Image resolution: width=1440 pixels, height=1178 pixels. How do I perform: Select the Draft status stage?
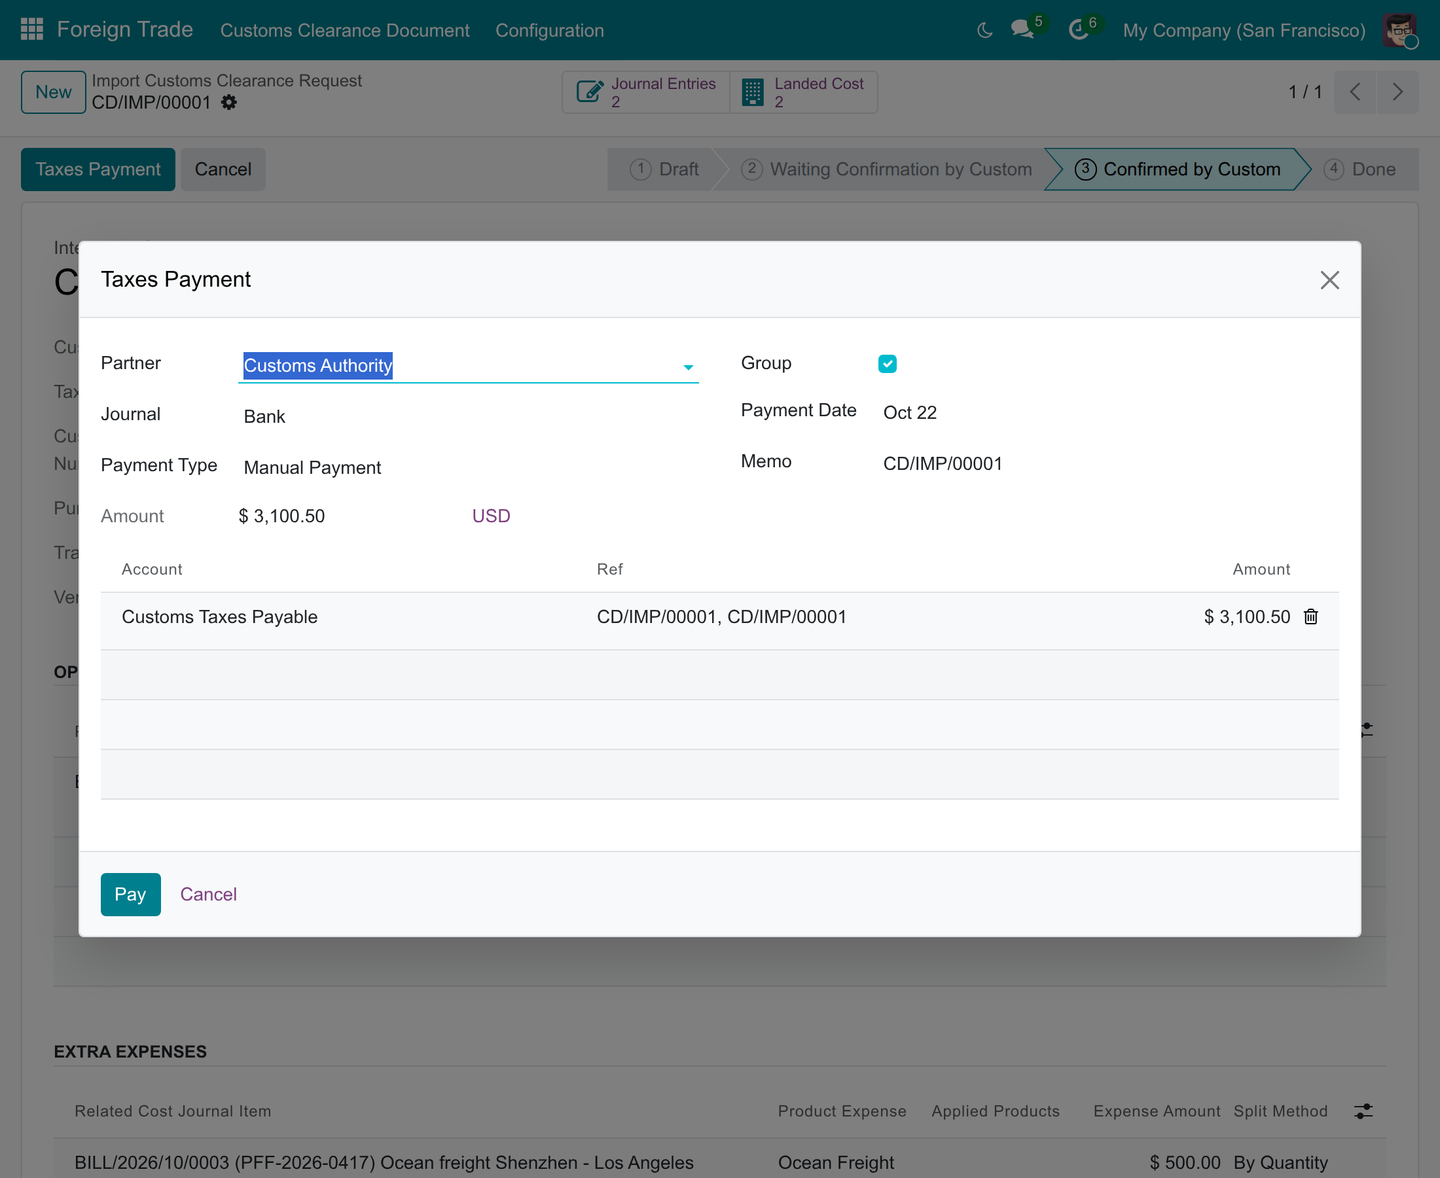tap(664, 170)
